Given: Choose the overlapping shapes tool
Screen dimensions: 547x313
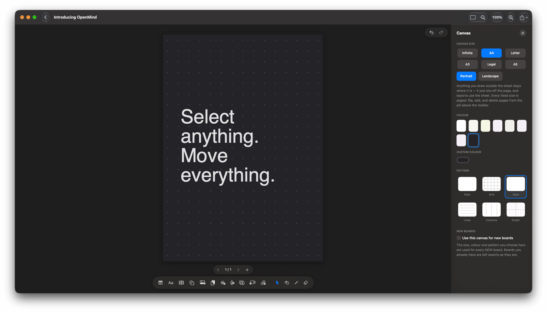Looking at the screenshot, I should coord(192,283).
